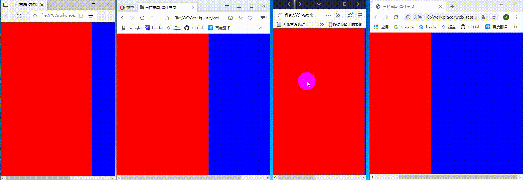This screenshot has height=180, width=523.
Task: Open 火狐官方站点 bookmark folder
Action: coord(291,24)
